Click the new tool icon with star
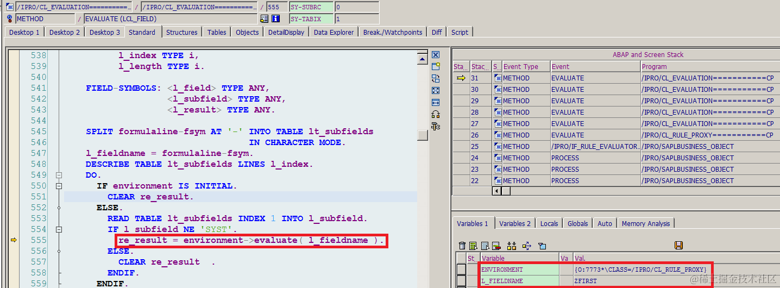780x288 pixels. point(436,66)
